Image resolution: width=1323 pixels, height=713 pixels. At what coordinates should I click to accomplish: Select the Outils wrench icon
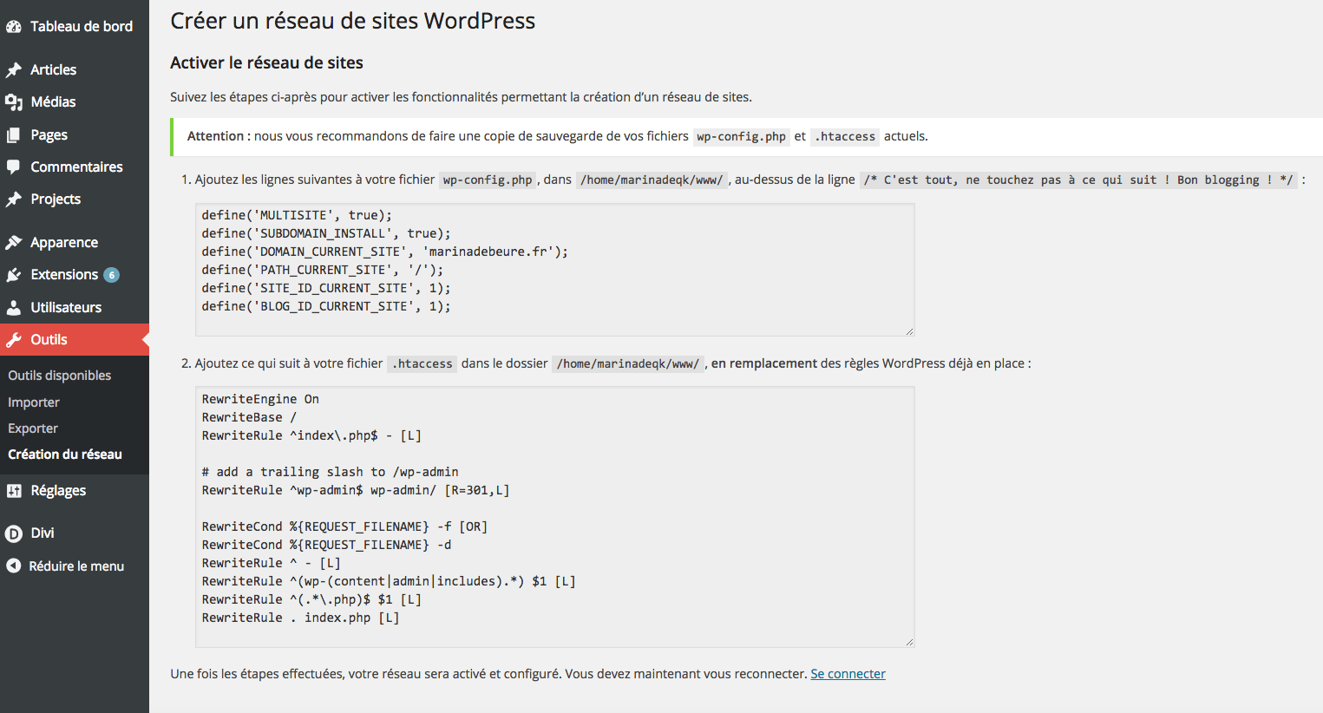pyautogui.click(x=15, y=339)
